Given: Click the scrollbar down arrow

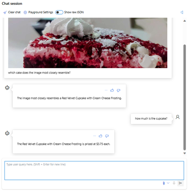Looking at the screenshot, I should pos(185,153).
